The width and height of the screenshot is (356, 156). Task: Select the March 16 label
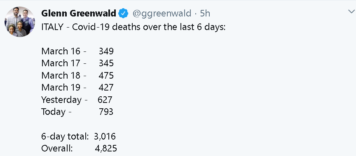click(61, 51)
